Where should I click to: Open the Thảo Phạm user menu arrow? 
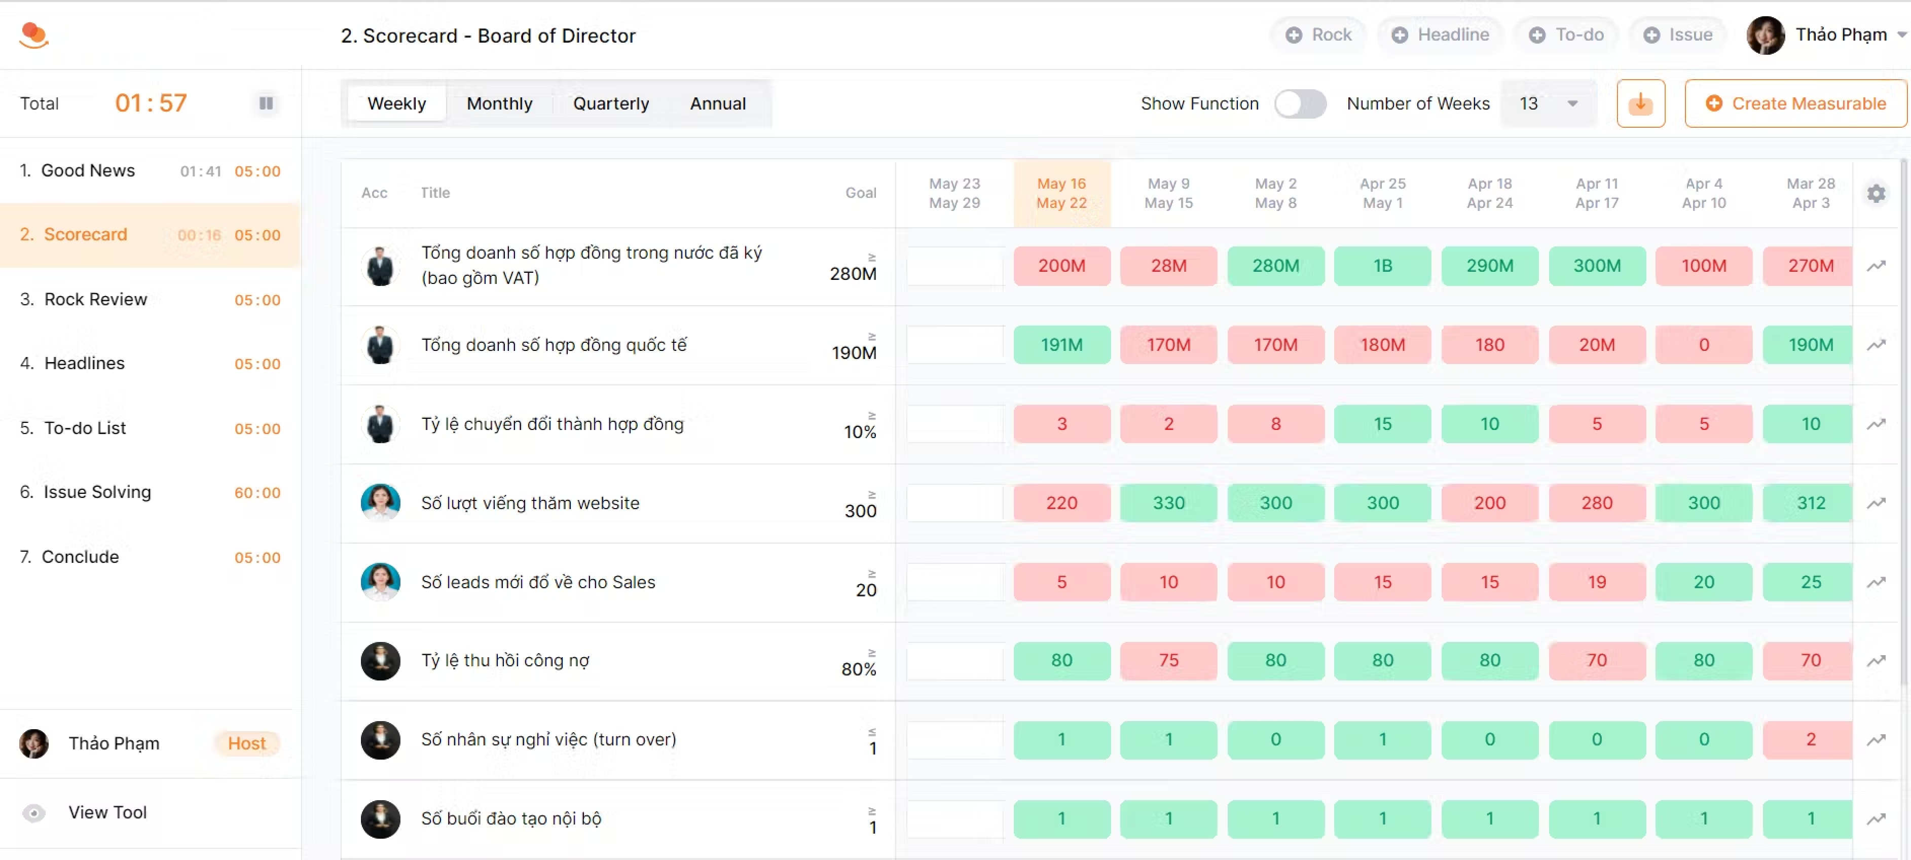1901,35
